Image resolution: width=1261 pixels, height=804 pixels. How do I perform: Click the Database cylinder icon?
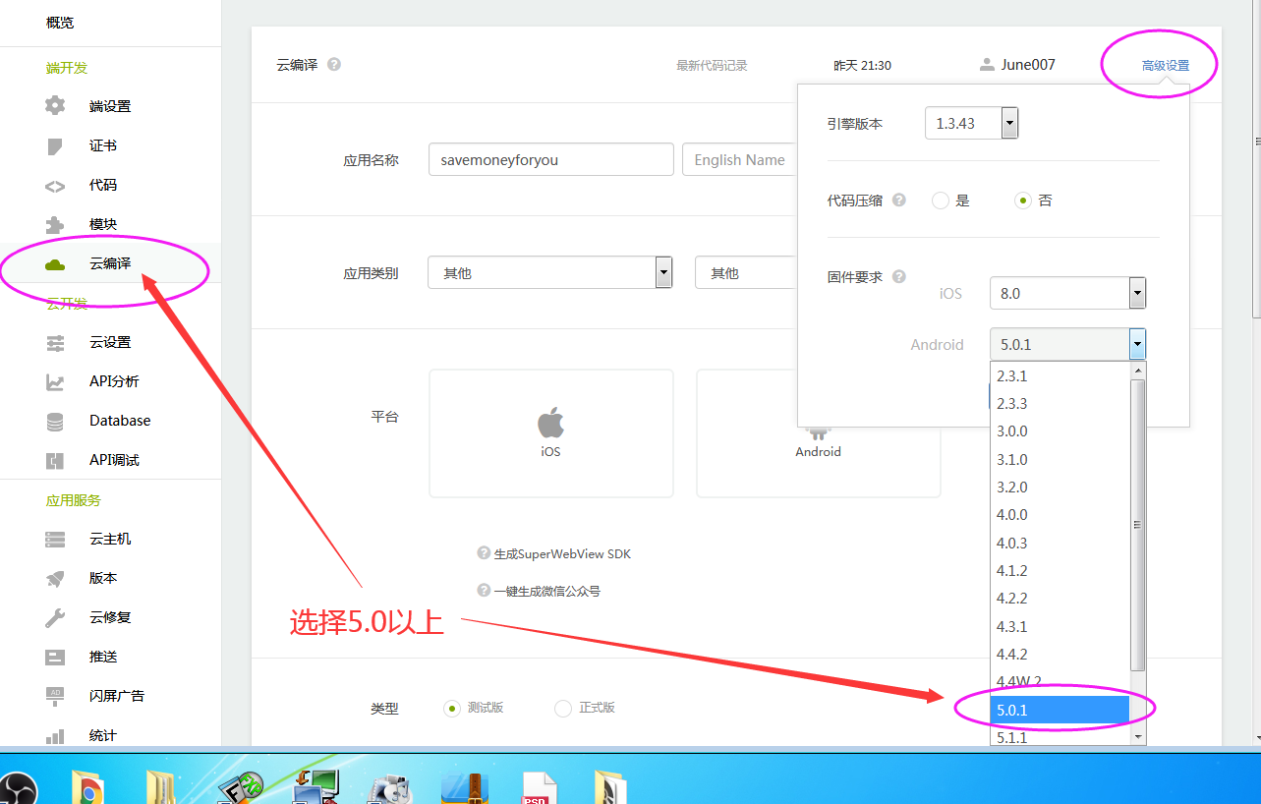coord(55,421)
